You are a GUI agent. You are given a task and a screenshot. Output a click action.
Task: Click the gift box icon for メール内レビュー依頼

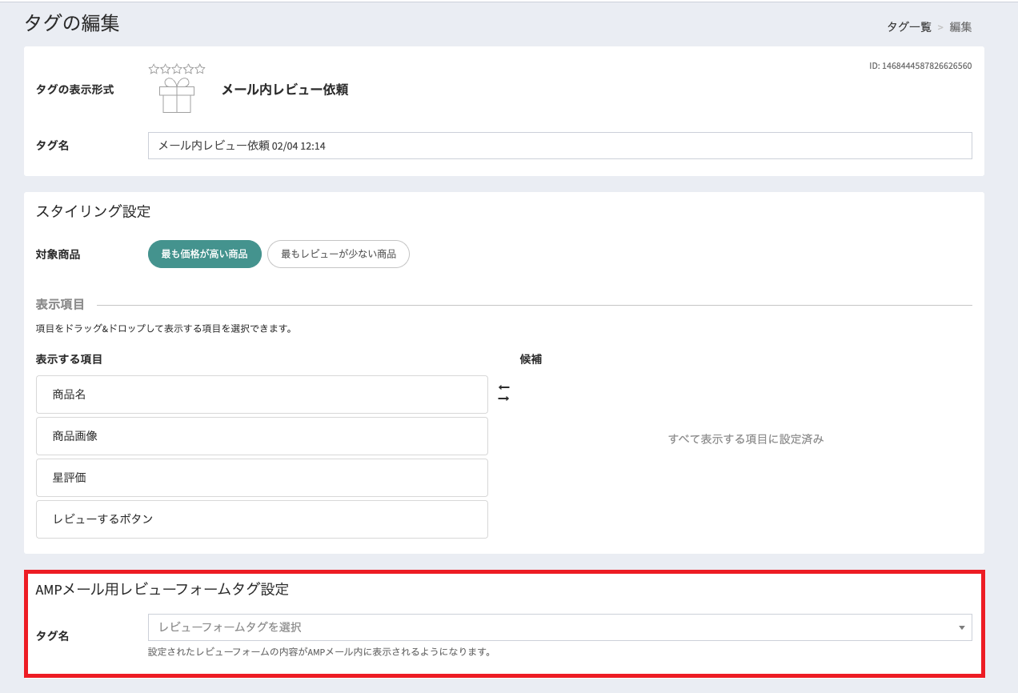177,95
